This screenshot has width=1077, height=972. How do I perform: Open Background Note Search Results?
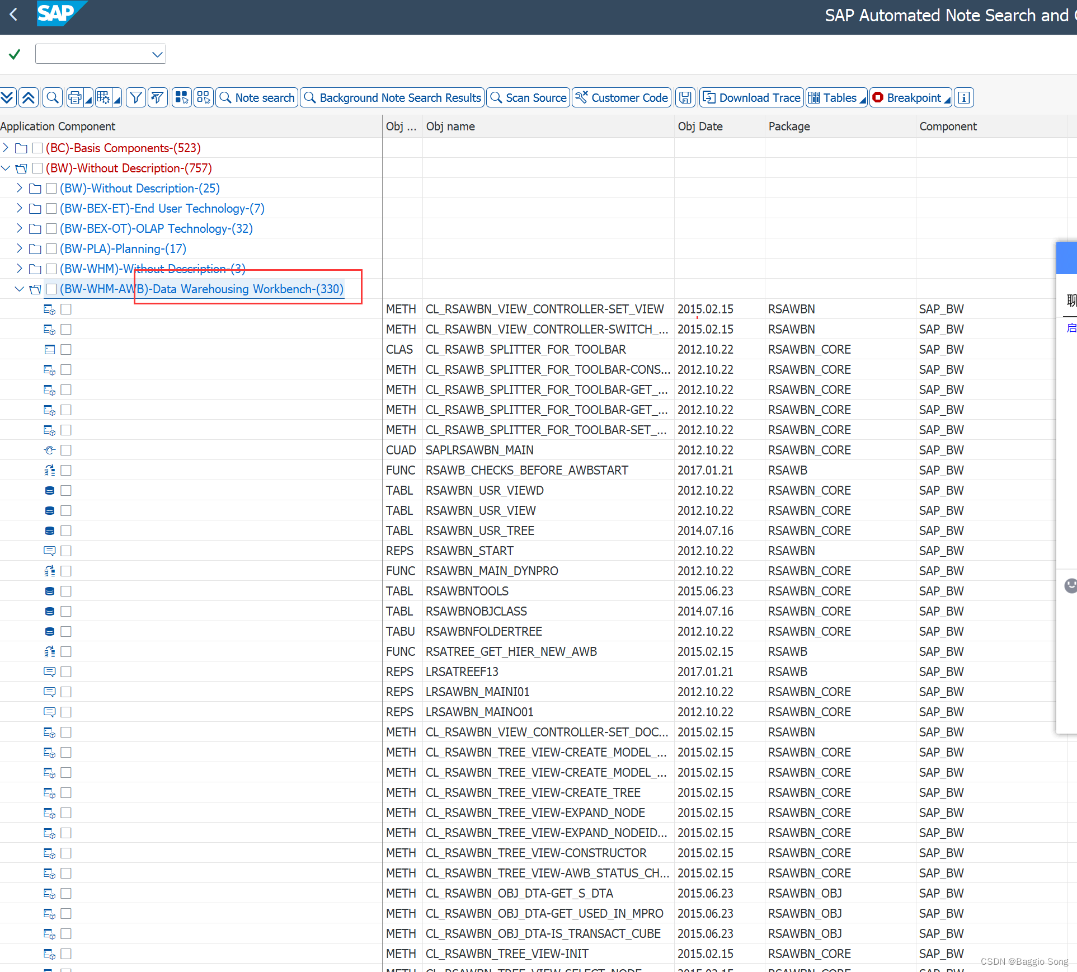point(392,98)
